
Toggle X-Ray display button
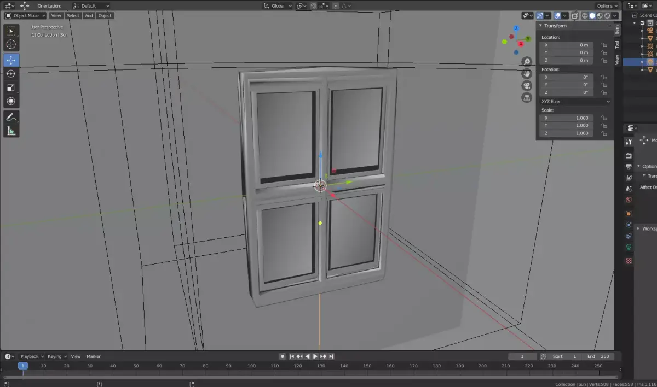(x=575, y=16)
